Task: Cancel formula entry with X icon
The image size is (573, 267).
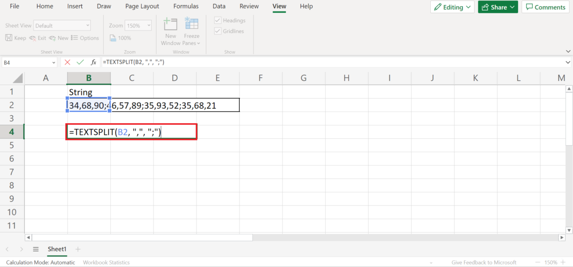Action: [x=67, y=63]
